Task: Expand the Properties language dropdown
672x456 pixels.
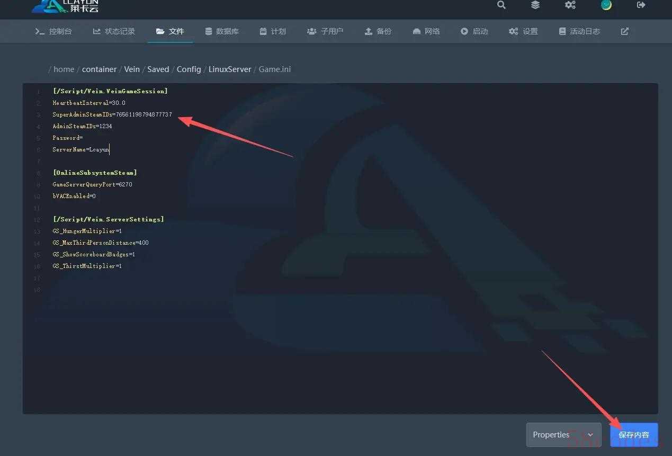Action: click(x=563, y=435)
